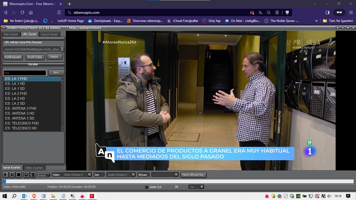Open the Dosya Oynat tab
The width and height of the screenshot is (356, 200).
(49, 34)
